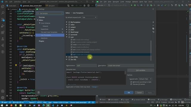191x107 pixels.
Task: Click the lightbulb quick-fix on line 49
Action: coord(16,65)
